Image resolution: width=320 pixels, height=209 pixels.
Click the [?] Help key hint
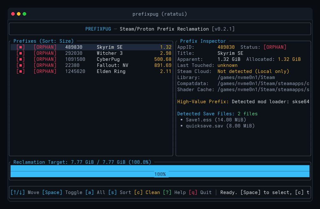click(174, 192)
